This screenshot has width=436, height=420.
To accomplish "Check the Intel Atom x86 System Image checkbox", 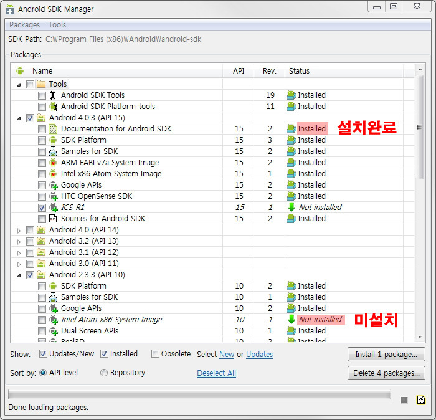I will pos(42,320).
